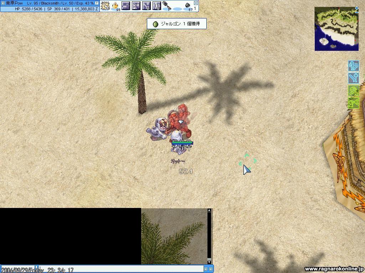Close the hotkey bar
This screenshot has height=273, width=365.
coord(196,3)
